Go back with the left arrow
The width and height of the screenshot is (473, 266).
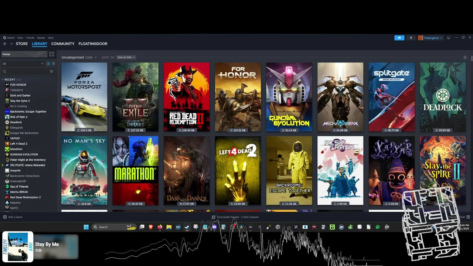tap(5, 44)
